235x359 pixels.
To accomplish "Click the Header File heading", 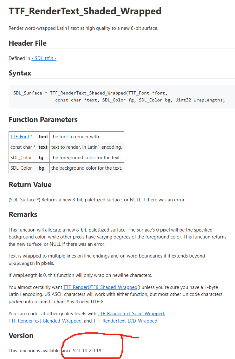I will pyautogui.click(x=28, y=43).
